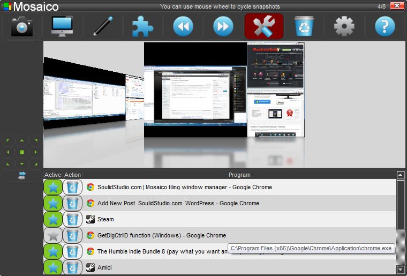Click the down arrow in the position grid
This screenshot has width=407, height=276.
(x=22, y=164)
